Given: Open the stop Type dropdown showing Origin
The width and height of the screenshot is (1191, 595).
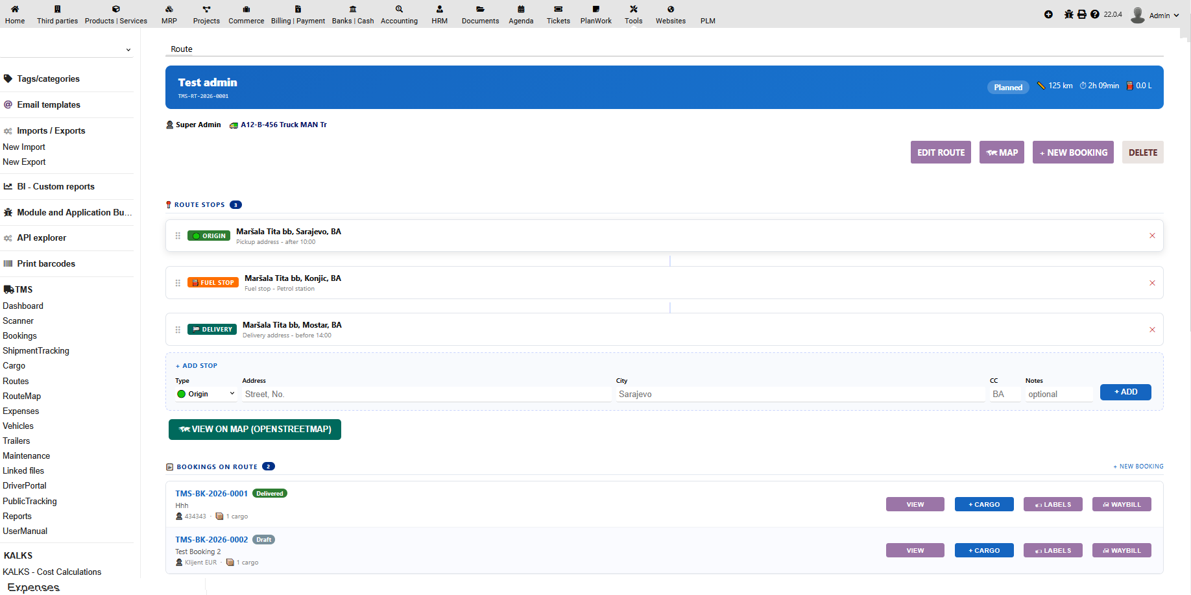Looking at the screenshot, I should pyautogui.click(x=206, y=394).
